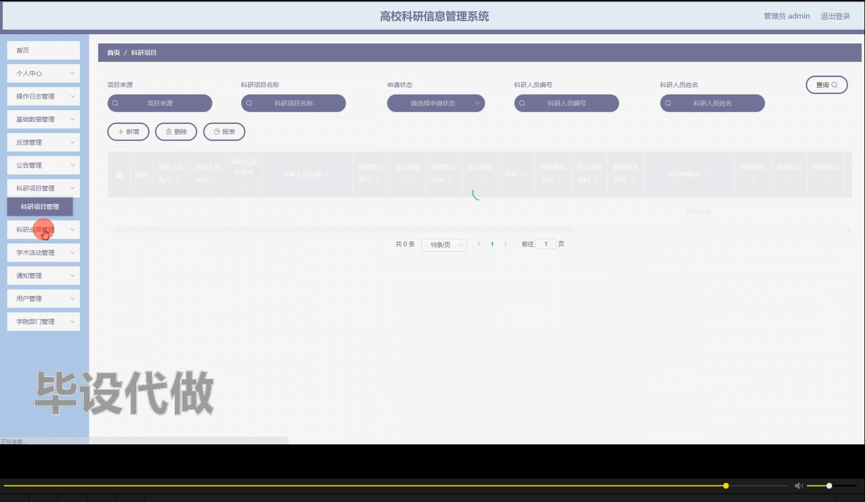Screen dimensions: 865x502
Task: Click the trash icon on the 删除 button
Action: coord(168,131)
